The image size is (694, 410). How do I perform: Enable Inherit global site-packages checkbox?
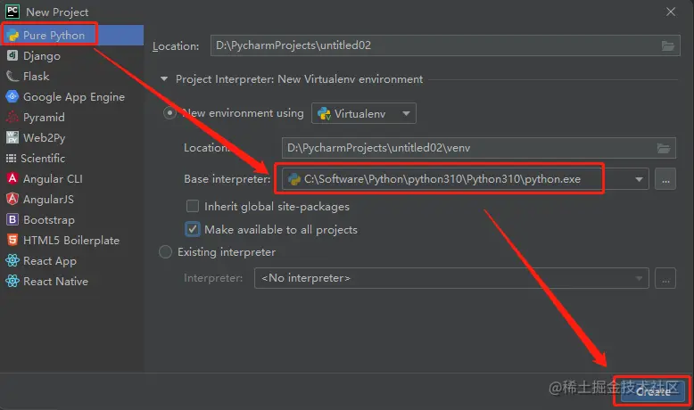[x=193, y=206]
